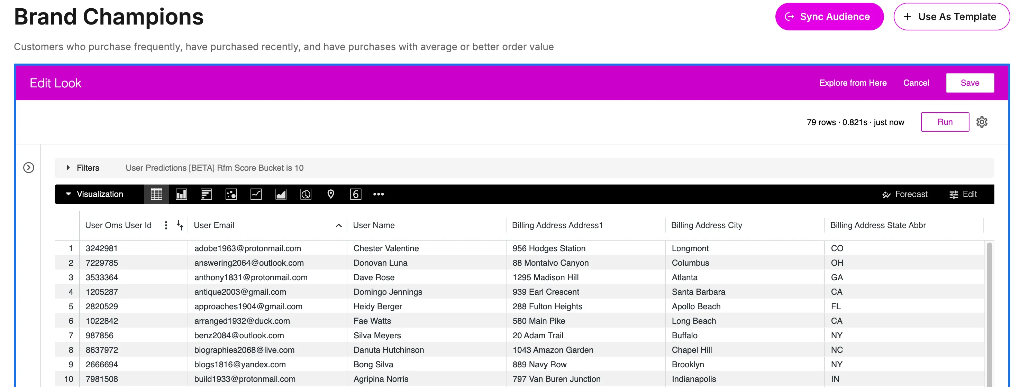This screenshot has width=1011, height=387.
Task: Select the 1043 Amazon Garden cell
Action: (x=585, y=350)
